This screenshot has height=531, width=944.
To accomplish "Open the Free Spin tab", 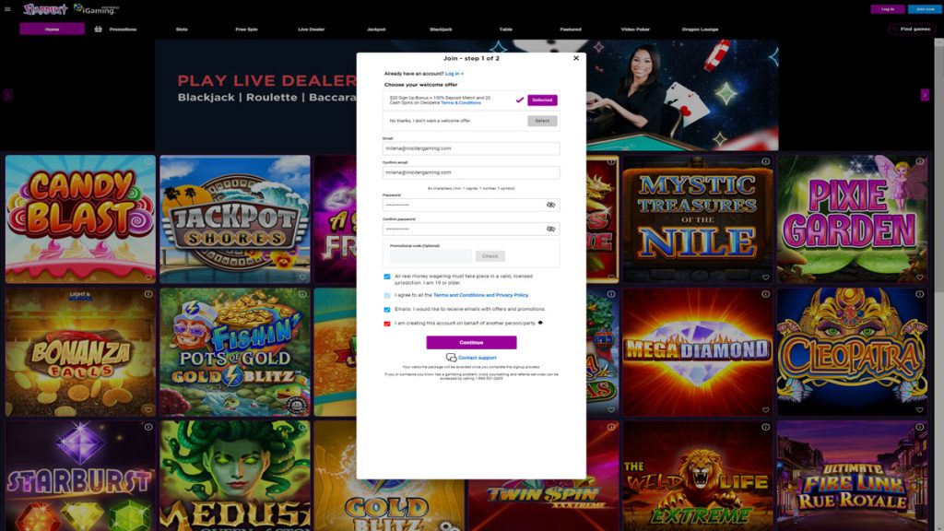I will (x=246, y=29).
